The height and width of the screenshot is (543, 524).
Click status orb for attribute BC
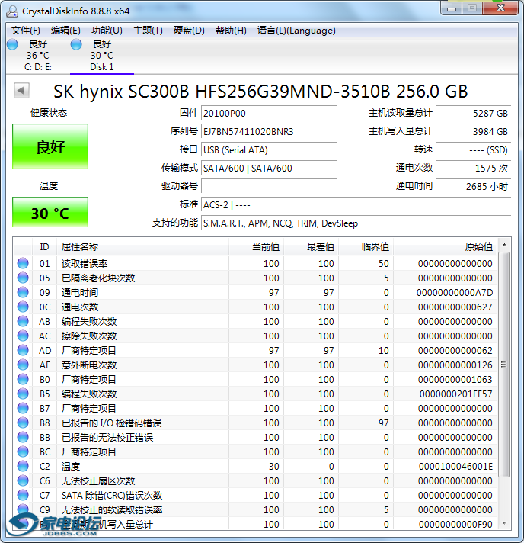pos(23,452)
